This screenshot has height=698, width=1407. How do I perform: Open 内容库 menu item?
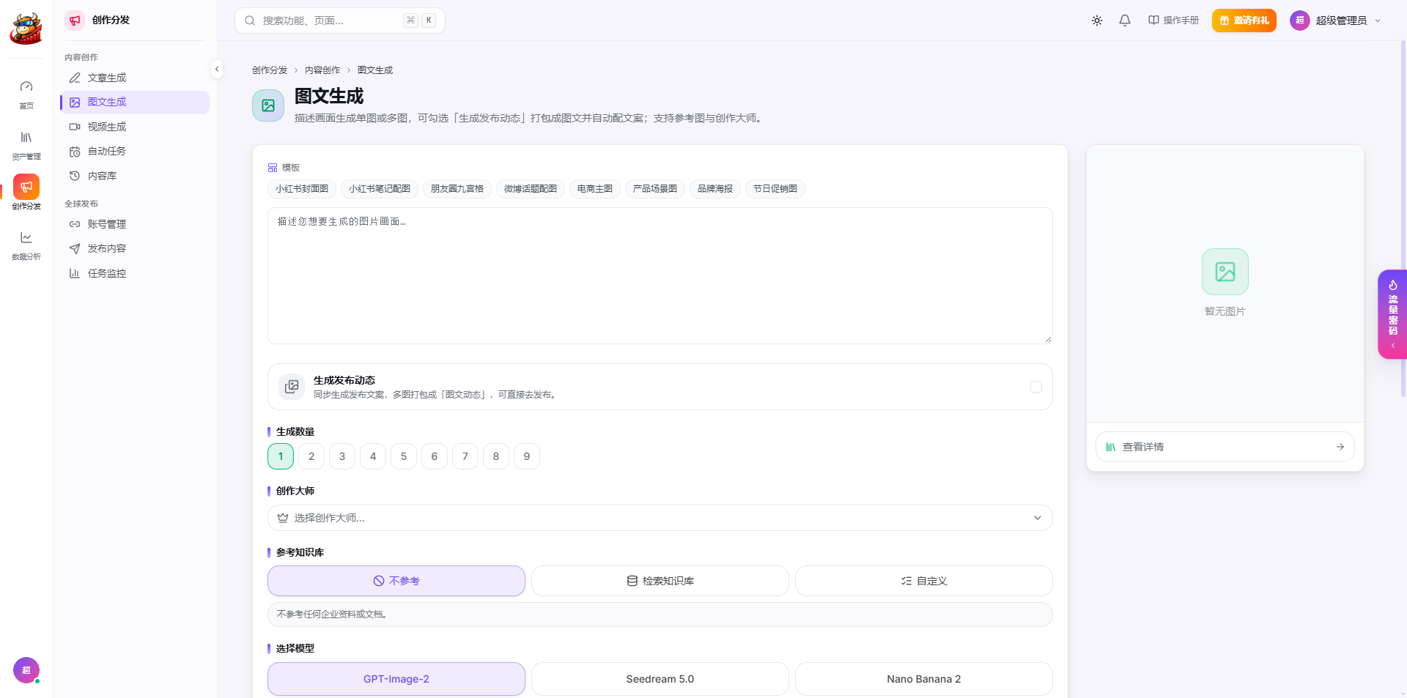[135, 176]
